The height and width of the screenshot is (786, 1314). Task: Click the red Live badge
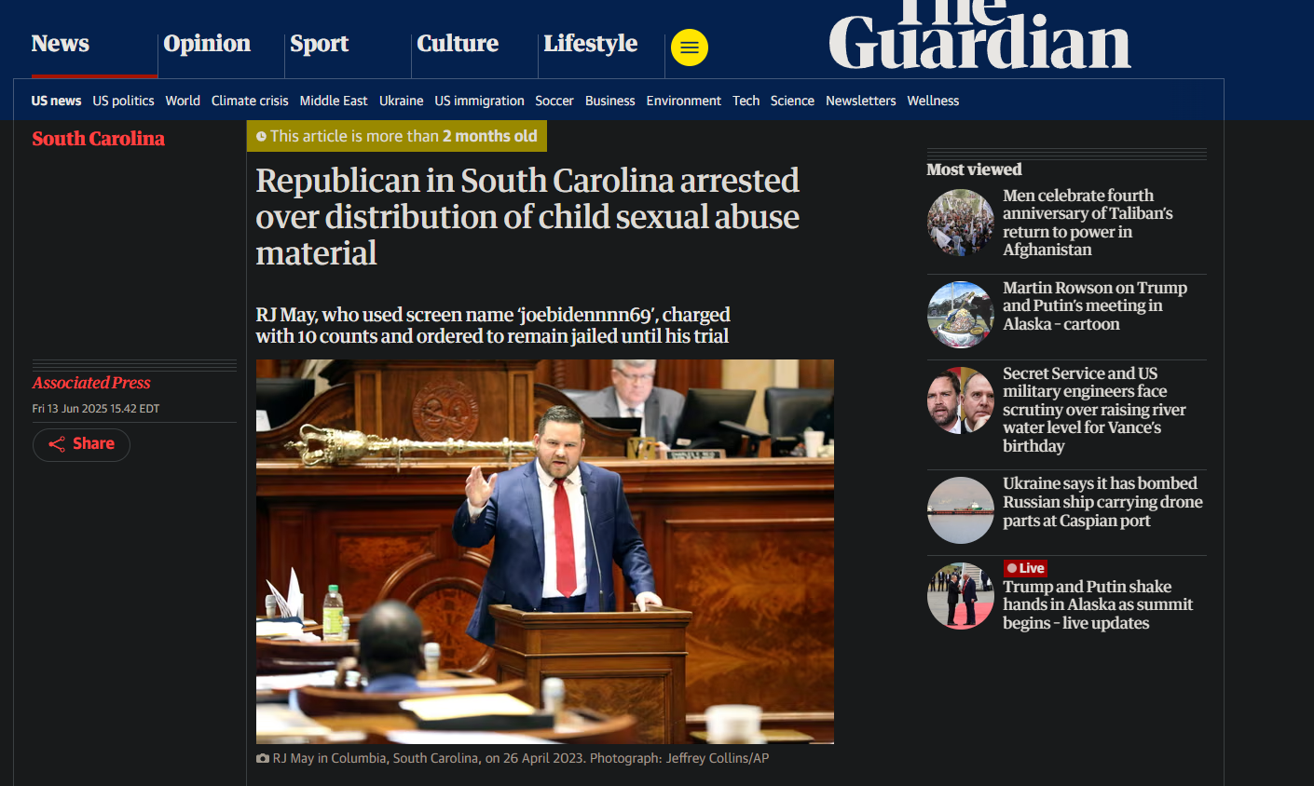click(1025, 568)
